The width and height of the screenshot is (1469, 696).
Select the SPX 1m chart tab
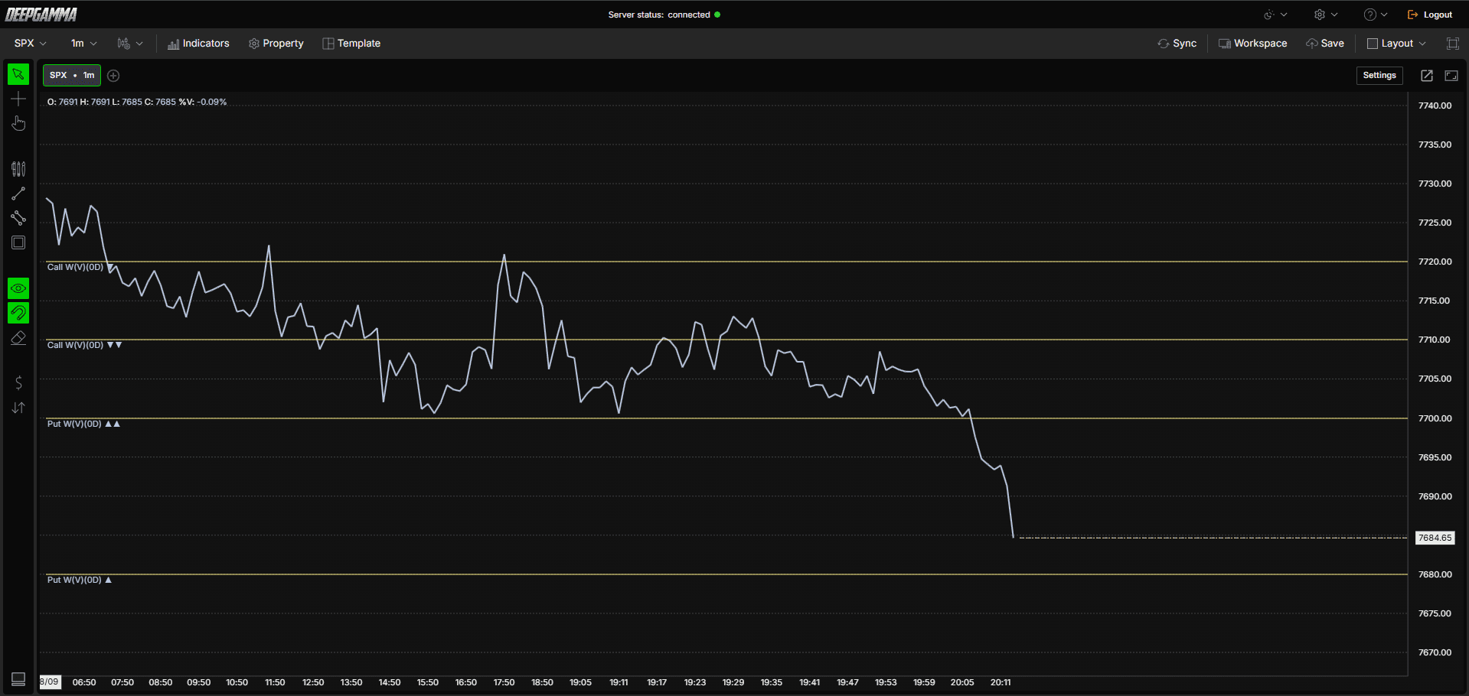(x=72, y=75)
